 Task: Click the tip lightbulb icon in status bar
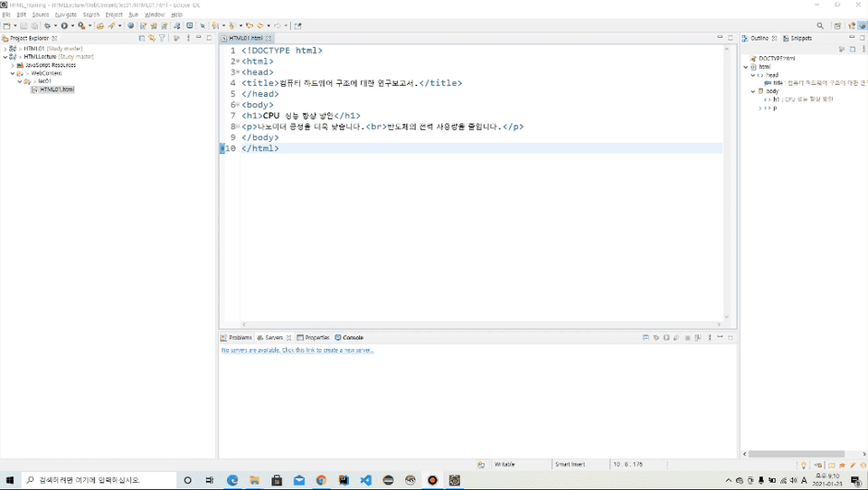(804, 465)
